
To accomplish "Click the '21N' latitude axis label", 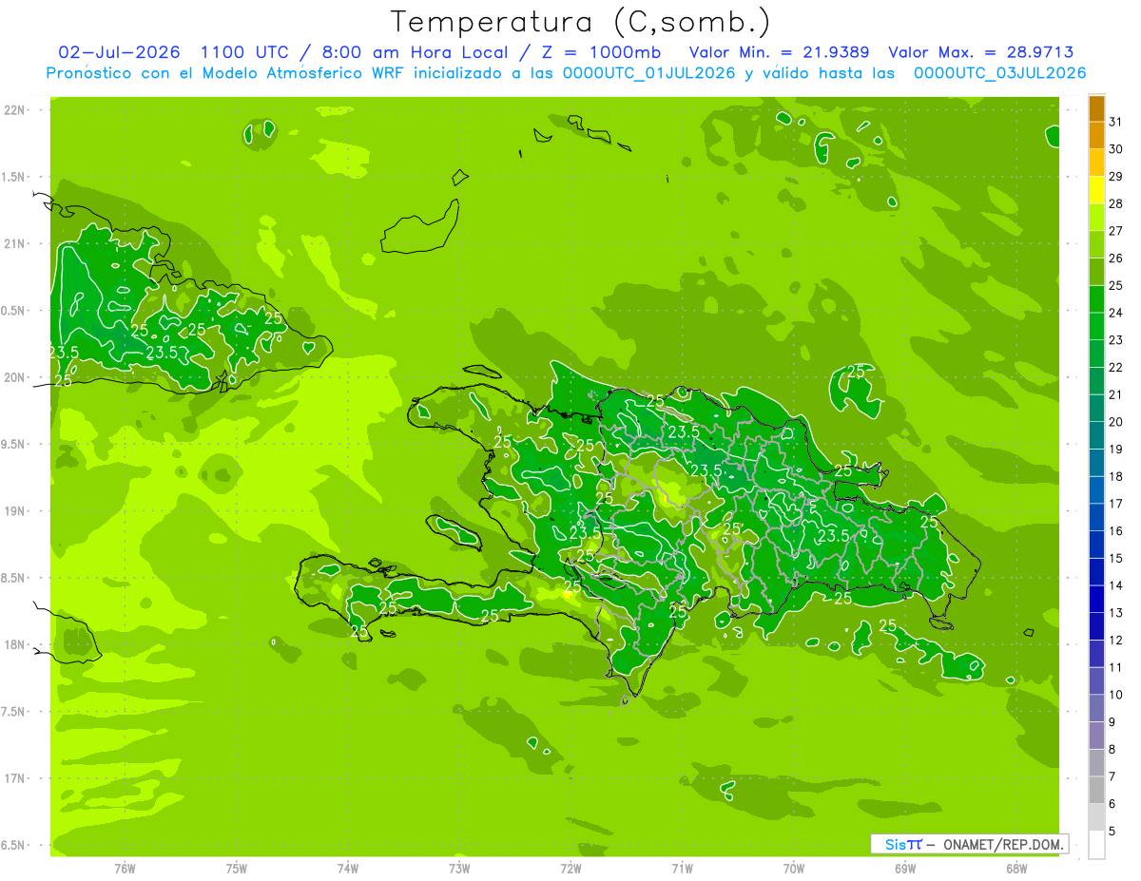I will [15, 243].
